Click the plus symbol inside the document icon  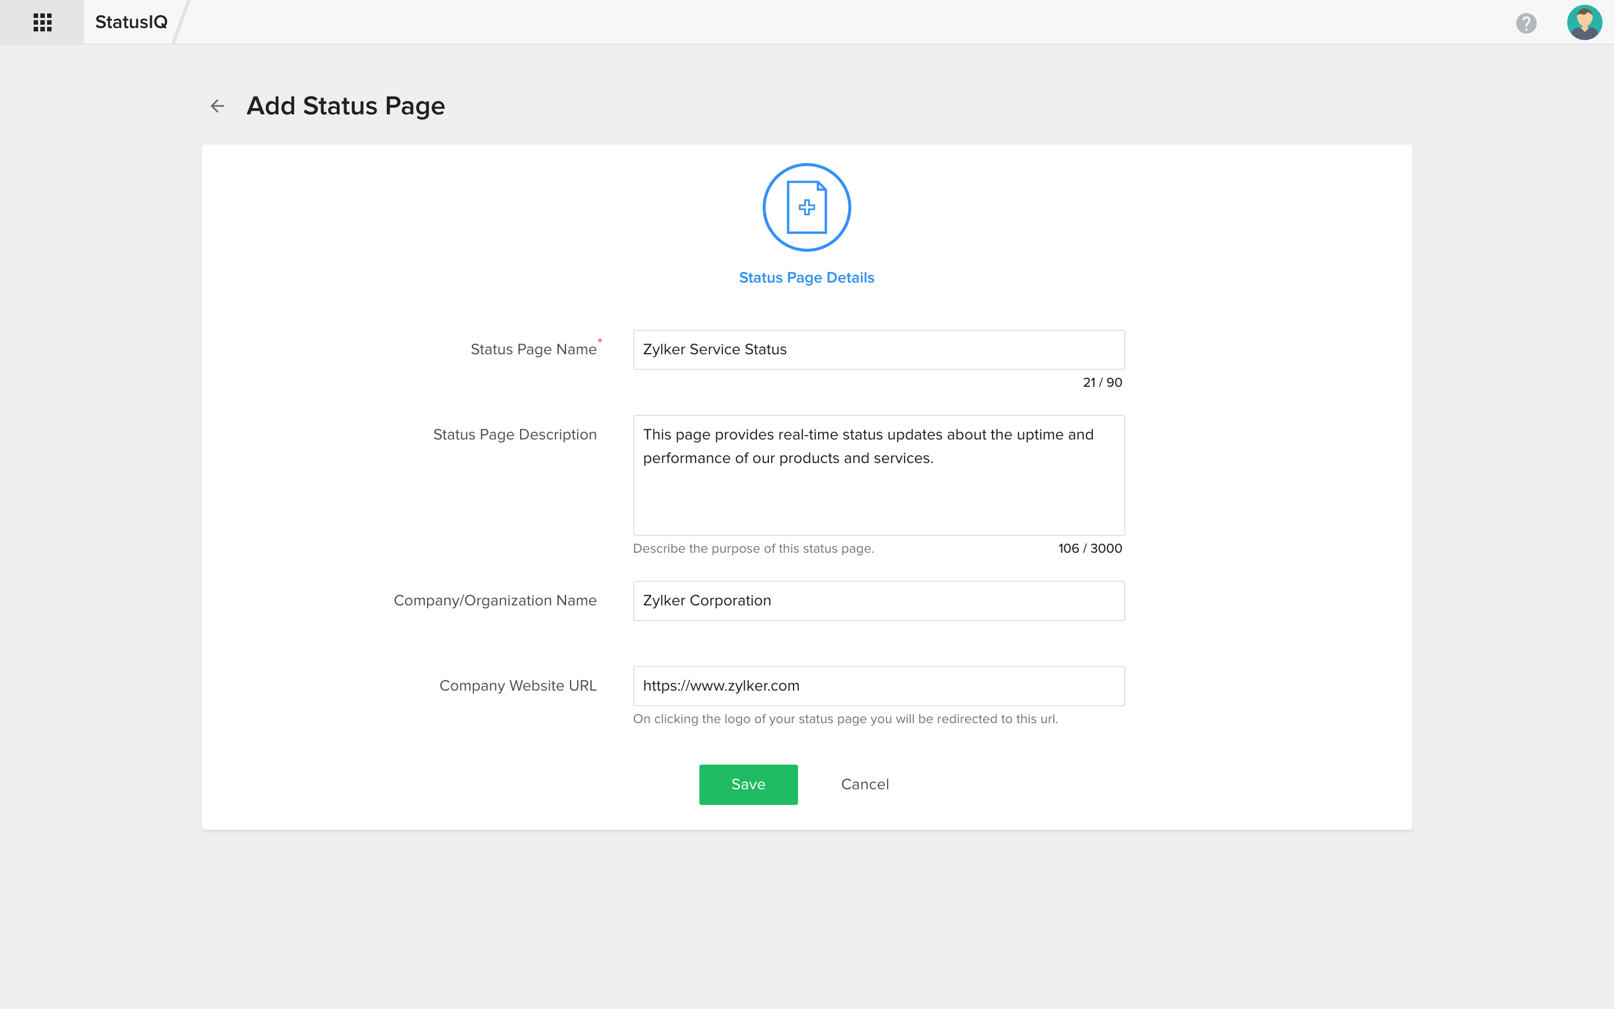[808, 207]
